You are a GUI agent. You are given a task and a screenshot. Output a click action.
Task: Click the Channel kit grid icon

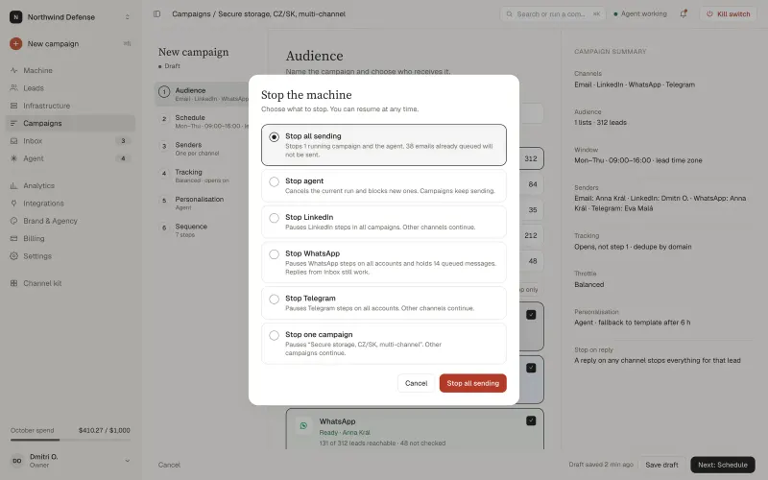(x=13, y=283)
